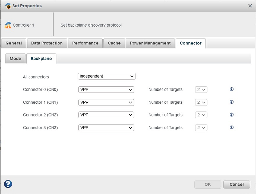Click the info icon for Connector 3

[x=232, y=127]
